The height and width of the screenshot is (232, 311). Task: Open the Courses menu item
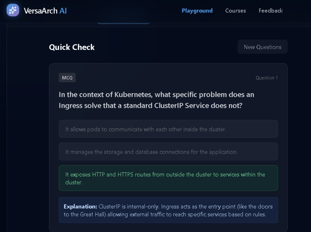click(x=235, y=11)
